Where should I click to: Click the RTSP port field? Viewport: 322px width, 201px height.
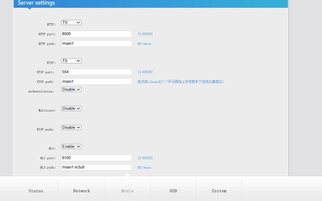[x=96, y=72]
